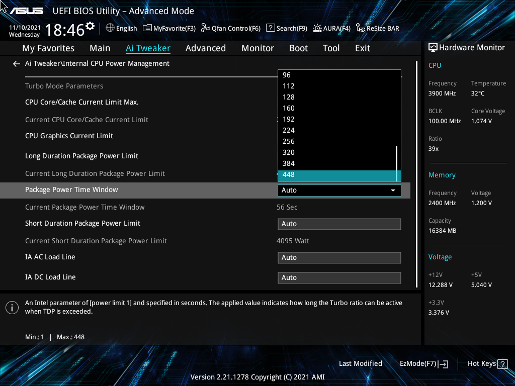
Task: Click the back arrow beside the breadcrumb
Action: coord(17,64)
